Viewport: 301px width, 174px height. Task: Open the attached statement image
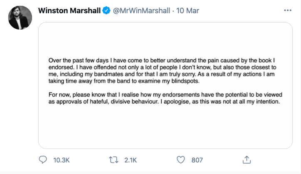pyautogui.click(x=165, y=125)
